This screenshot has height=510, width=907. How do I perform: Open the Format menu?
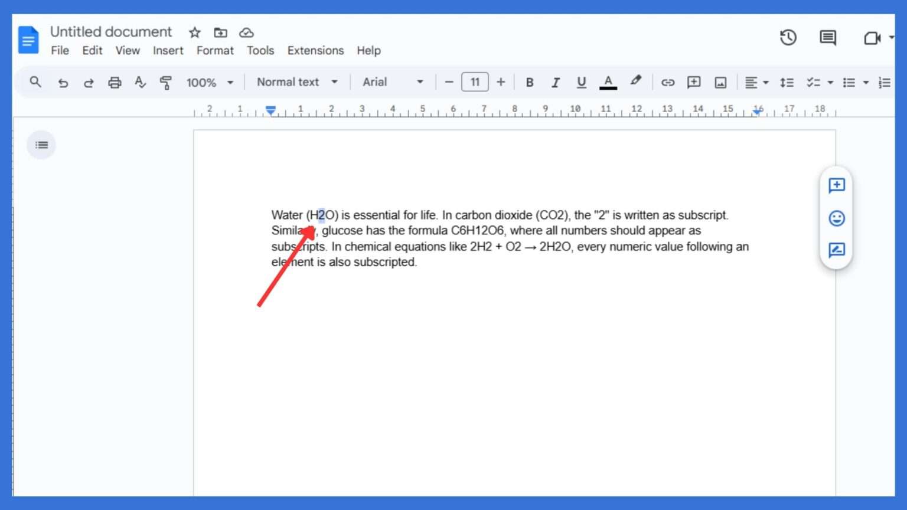(x=215, y=51)
